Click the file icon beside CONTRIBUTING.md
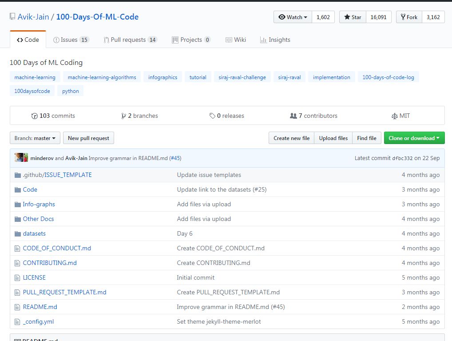The image size is (452, 341). coord(17,263)
